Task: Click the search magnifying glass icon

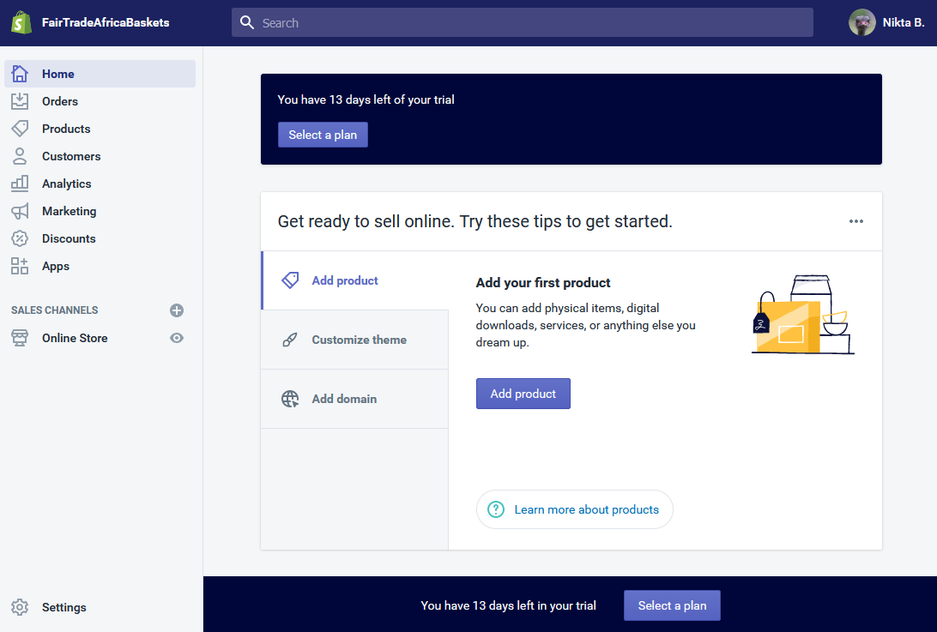Action: (x=247, y=22)
